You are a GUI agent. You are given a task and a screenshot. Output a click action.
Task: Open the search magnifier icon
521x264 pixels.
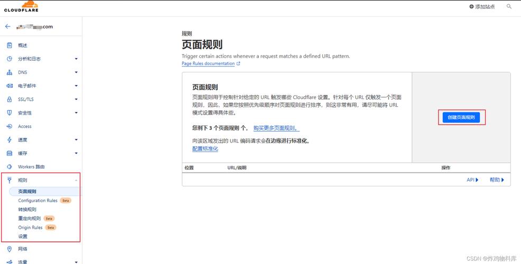click(x=509, y=6)
